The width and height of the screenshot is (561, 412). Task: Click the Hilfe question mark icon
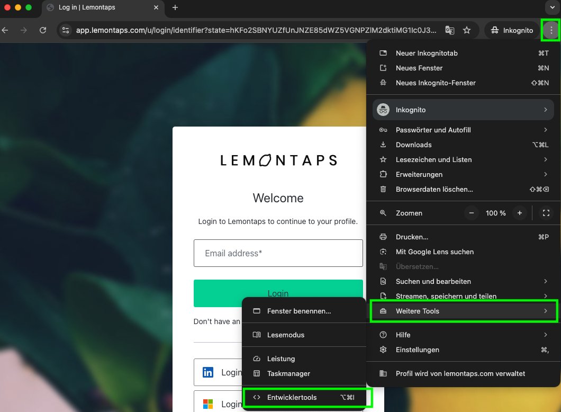pos(383,335)
